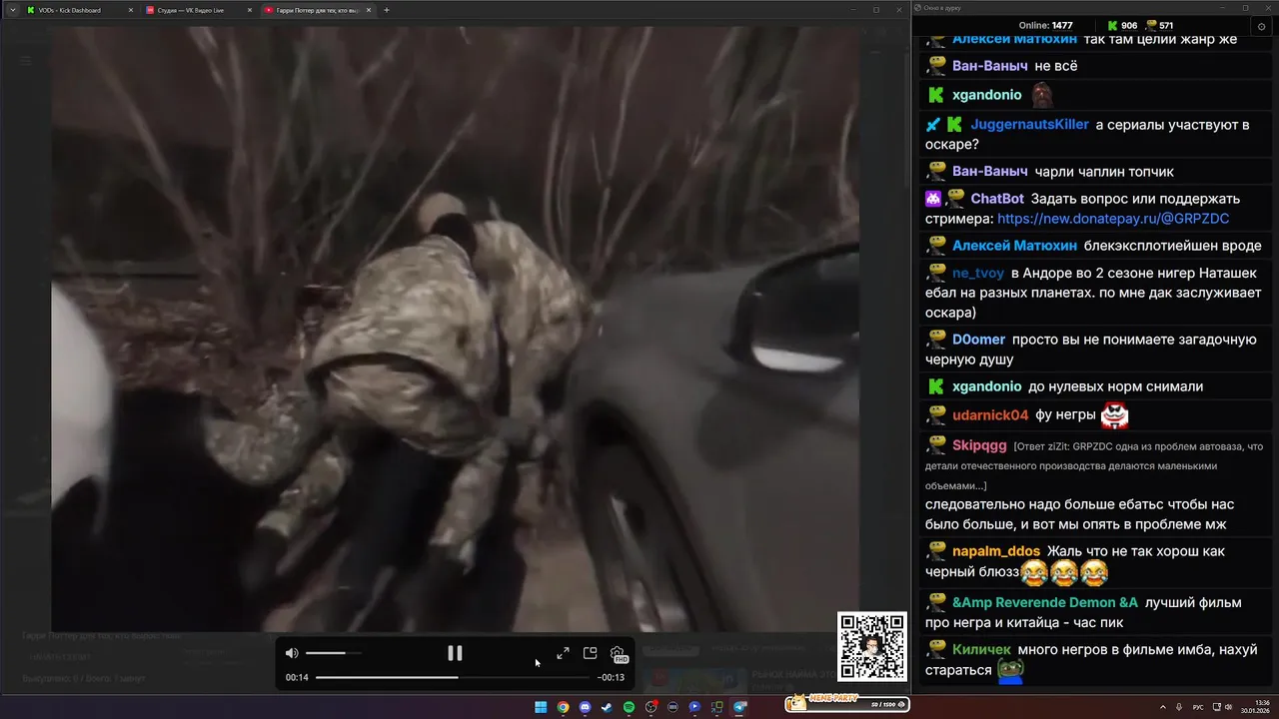The image size is (1279, 719).
Task: Click the Meme Party widget
Action: coord(847,703)
